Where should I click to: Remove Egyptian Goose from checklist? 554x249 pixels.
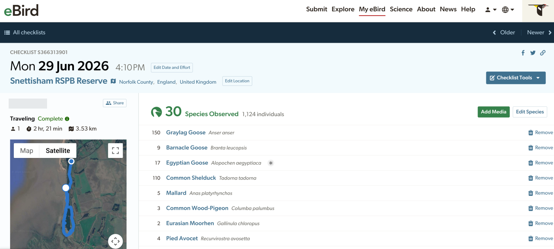tap(540, 163)
